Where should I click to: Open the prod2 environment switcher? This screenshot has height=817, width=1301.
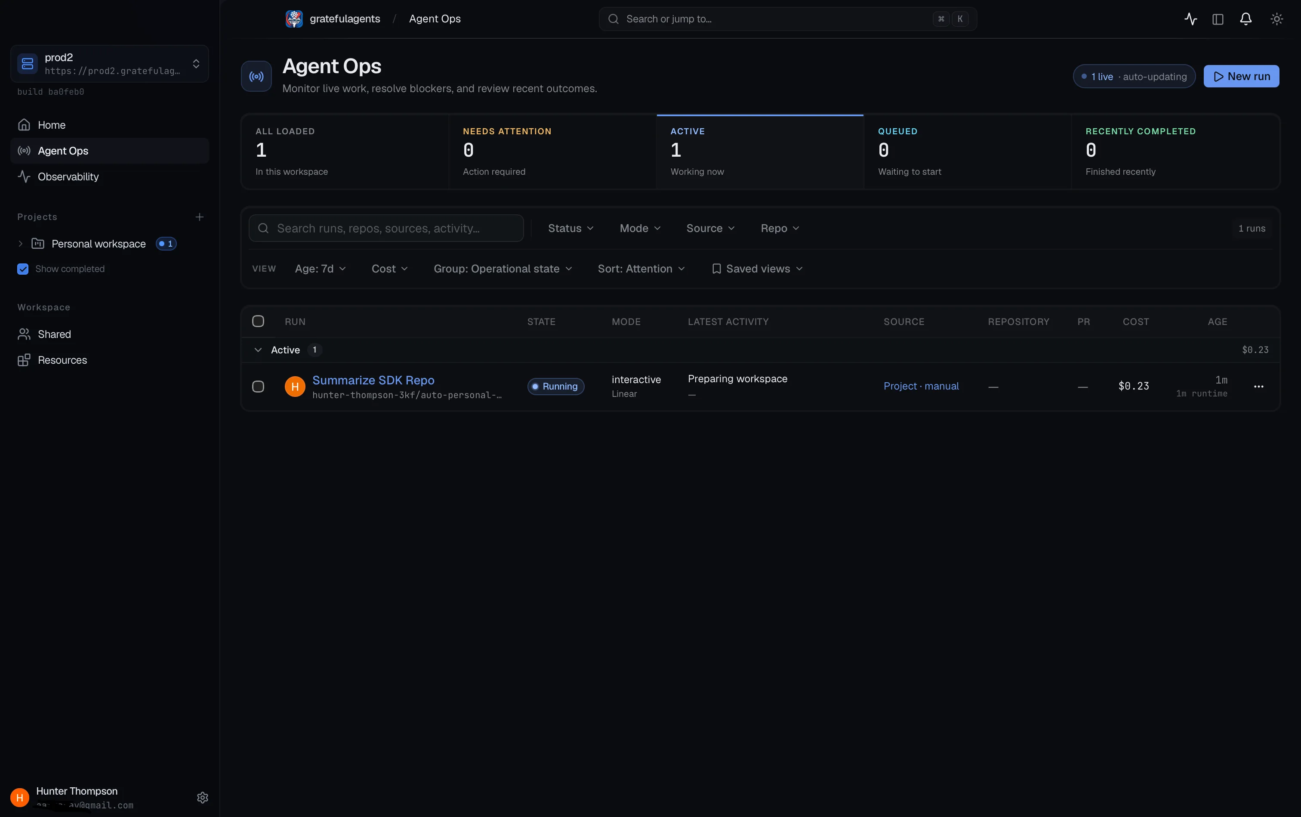[x=110, y=64]
